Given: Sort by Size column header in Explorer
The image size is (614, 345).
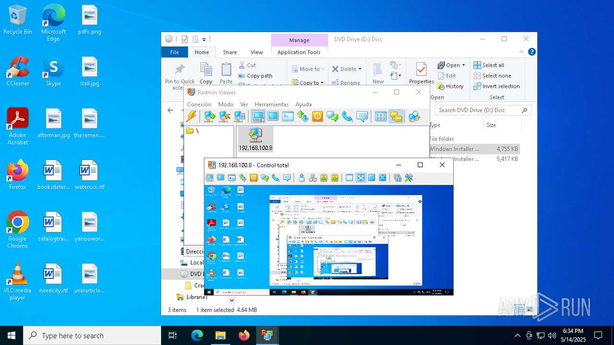Looking at the screenshot, I should tap(502, 125).
